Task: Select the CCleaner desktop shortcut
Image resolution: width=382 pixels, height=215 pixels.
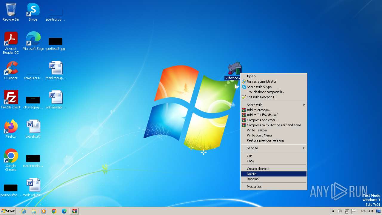Action: 11,70
